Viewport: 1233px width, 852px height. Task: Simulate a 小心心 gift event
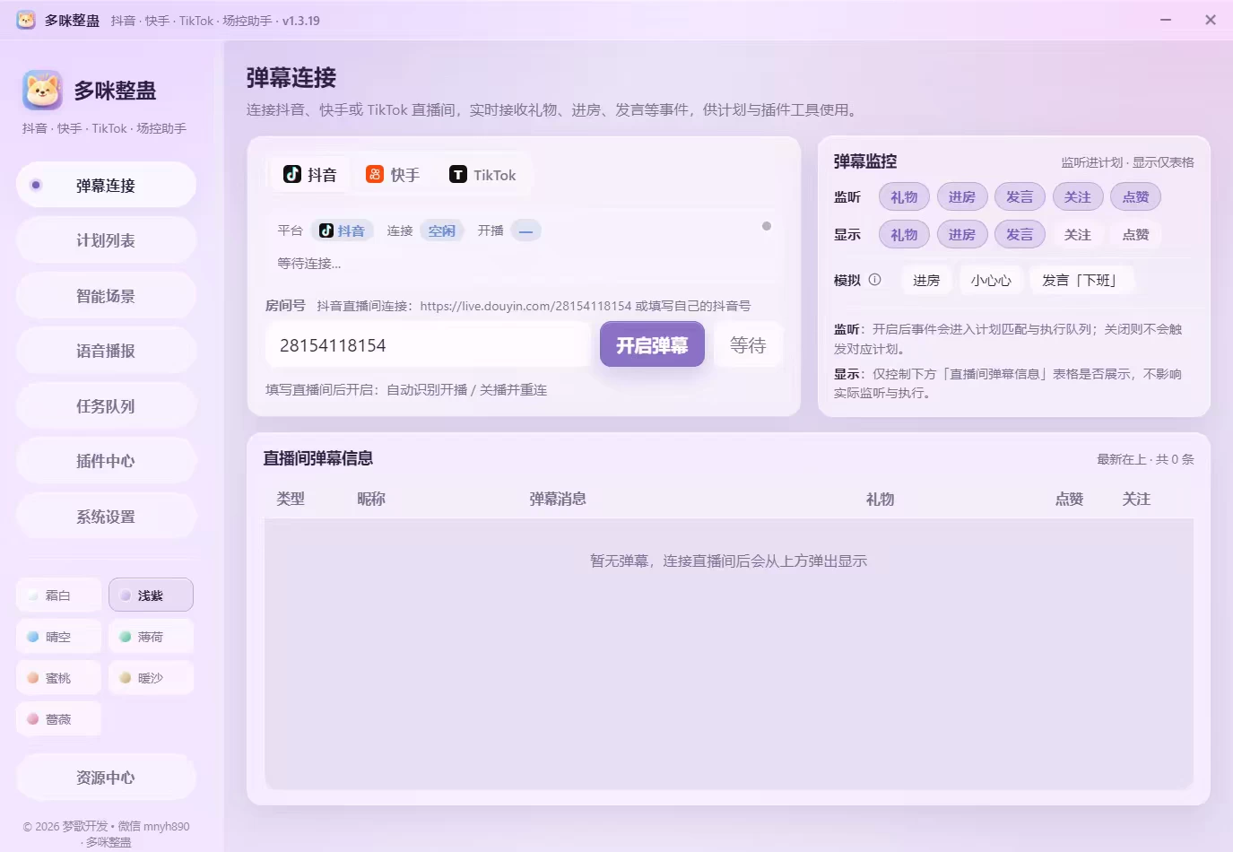coord(991,281)
